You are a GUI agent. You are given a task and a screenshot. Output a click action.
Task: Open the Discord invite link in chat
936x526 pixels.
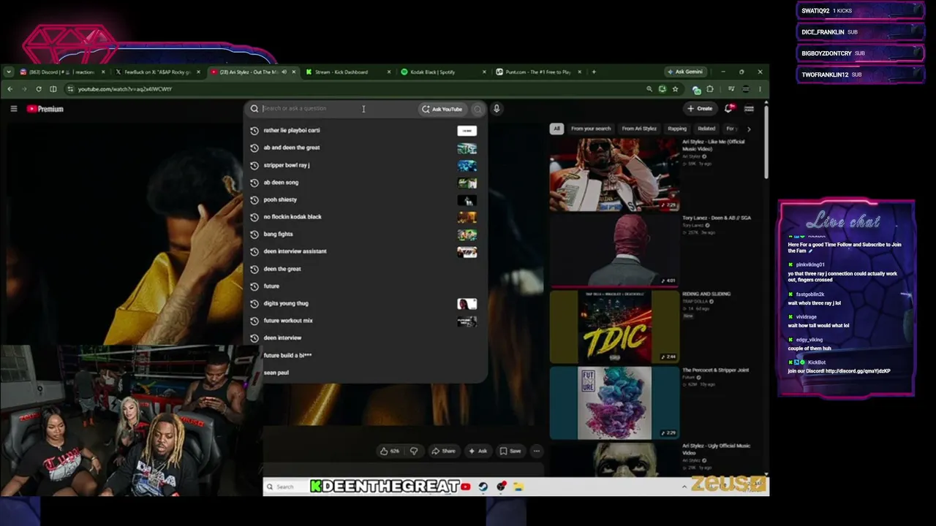pyautogui.click(x=858, y=371)
